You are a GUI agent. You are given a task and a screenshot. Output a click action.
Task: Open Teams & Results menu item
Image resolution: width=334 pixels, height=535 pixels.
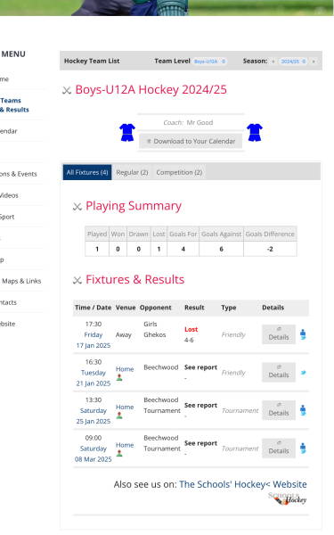click(14, 105)
